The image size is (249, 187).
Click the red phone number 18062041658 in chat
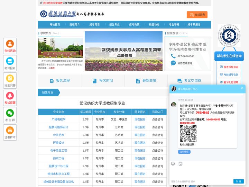pyautogui.click(x=187, y=123)
